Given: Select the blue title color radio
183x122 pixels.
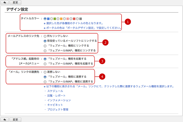Looking at the screenshot, I should [45, 19].
